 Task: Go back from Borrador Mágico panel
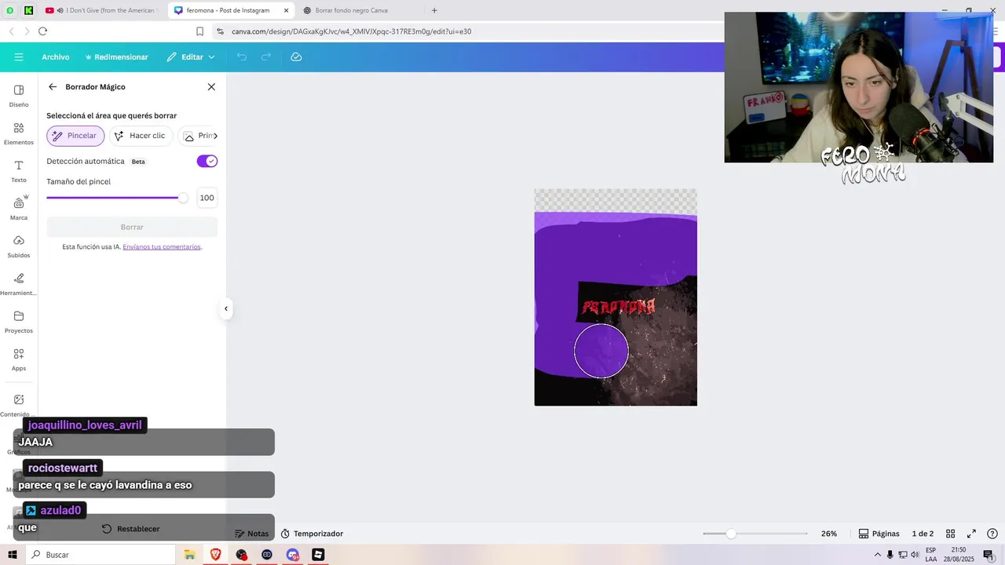53,87
